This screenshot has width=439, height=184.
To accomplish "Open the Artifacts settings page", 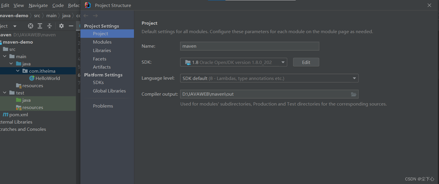I will [x=102, y=67].
